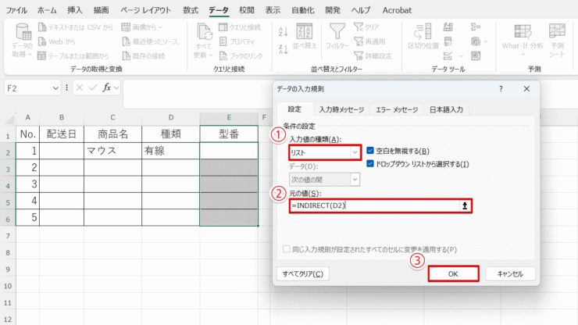Click the help question mark in dialog
This screenshot has width=578, height=325.
501,89
